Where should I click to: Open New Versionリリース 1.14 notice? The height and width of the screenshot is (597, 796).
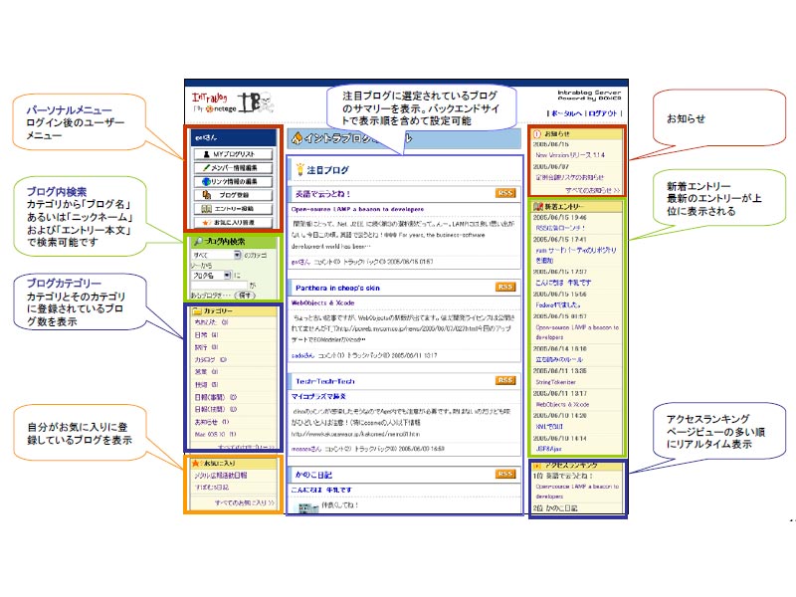click(x=570, y=155)
